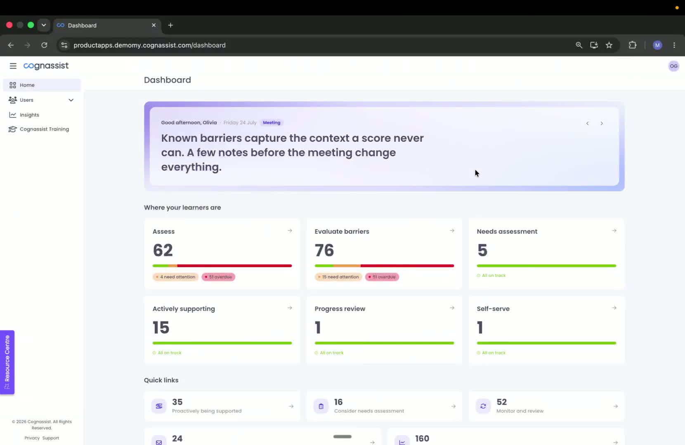The width and height of the screenshot is (685, 445).
Task: Click the Proactively being supported icon
Action: click(x=159, y=406)
